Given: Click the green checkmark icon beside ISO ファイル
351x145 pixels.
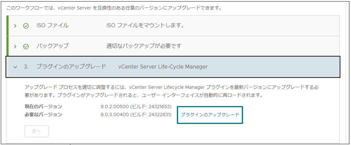Looking at the screenshot, I should point(26,26).
